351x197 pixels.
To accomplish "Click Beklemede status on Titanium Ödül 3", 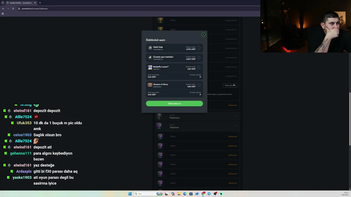I will pyautogui.click(x=233, y=155).
